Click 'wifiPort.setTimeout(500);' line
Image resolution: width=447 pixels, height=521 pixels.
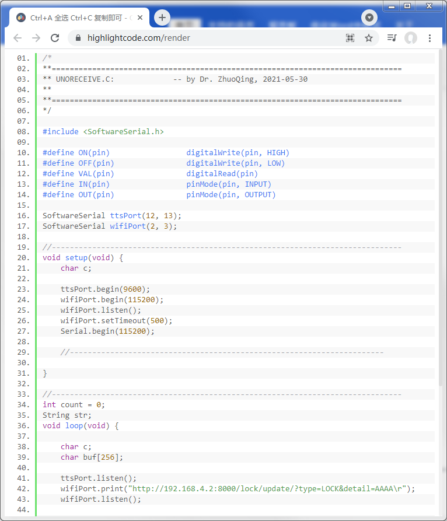pos(116,321)
